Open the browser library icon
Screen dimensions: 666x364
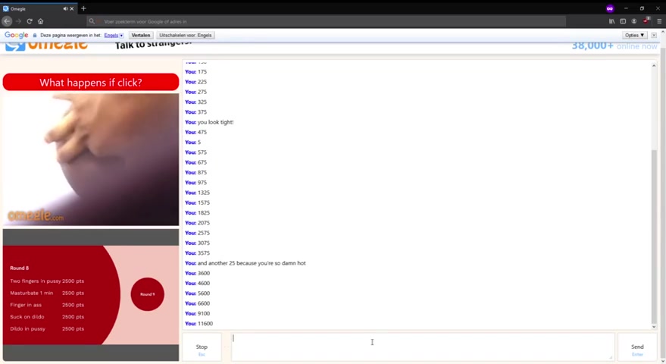(x=611, y=21)
